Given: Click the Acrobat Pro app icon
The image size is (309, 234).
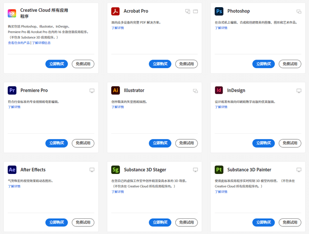Looking at the screenshot, I should (116, 11).
